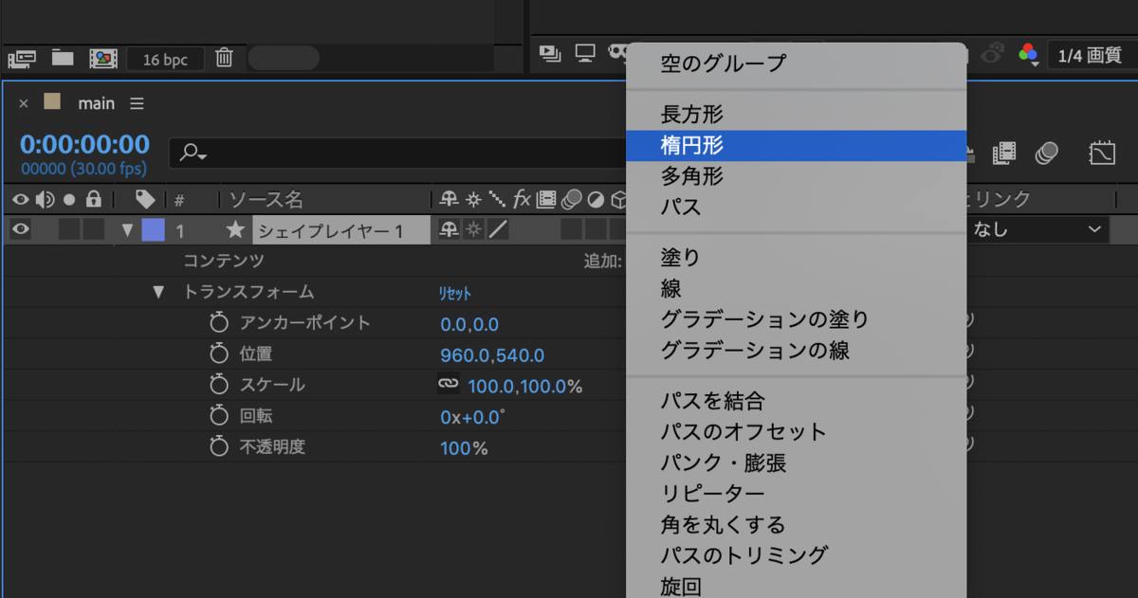The width and height of the screenshot is (1138, 598).
Task: Open the 1/4 画質 resolution dropdown
Action: pos(1092,56)
